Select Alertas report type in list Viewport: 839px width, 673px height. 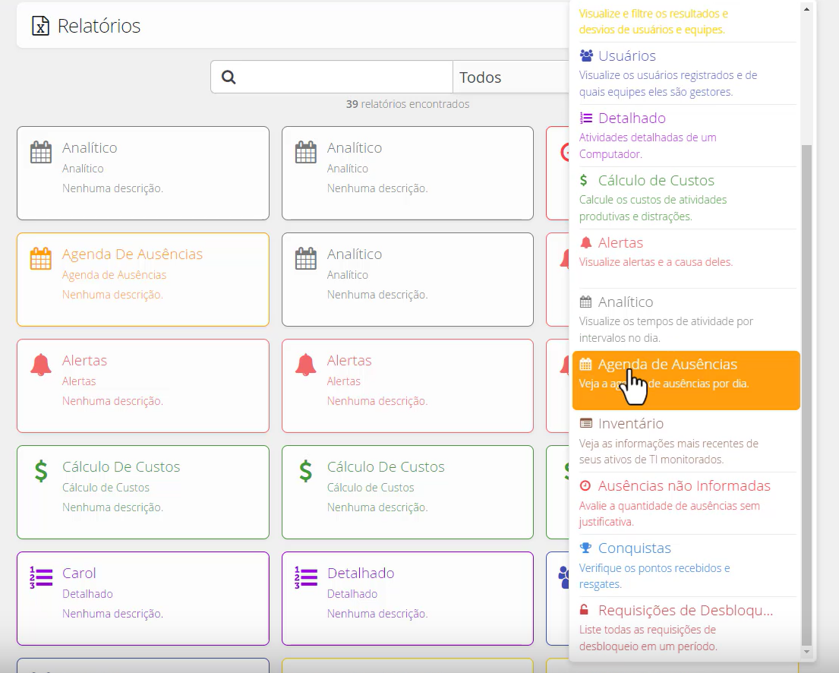click(x=686, y=258)
